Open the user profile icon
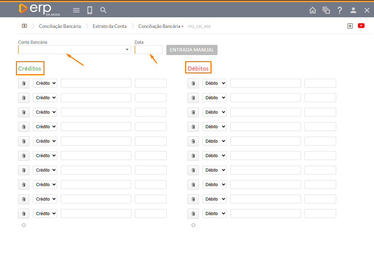 tap(353, 10)
